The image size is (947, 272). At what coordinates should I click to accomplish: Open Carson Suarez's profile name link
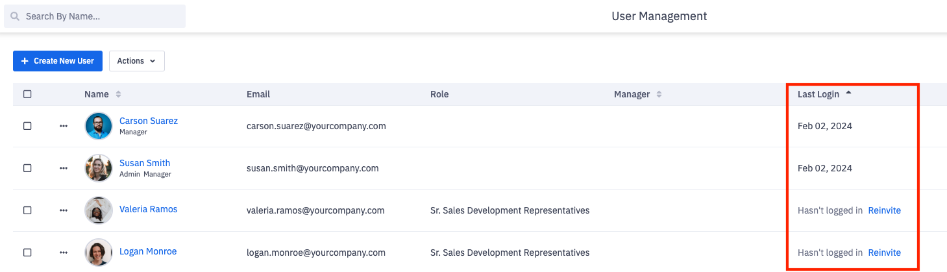tap(148, 121)
